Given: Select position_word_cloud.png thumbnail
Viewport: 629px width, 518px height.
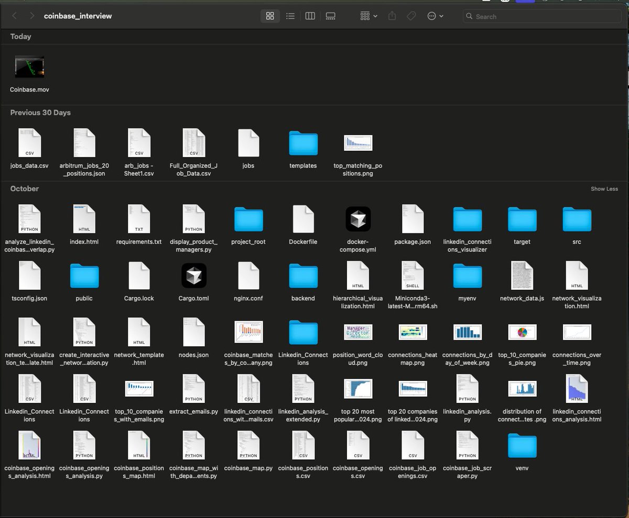Looking at the screenshot, I should coord(358,332).
